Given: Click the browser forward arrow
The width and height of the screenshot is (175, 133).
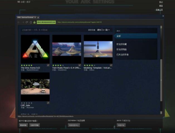Looking at the screenshot, I should tap(23, 22).
